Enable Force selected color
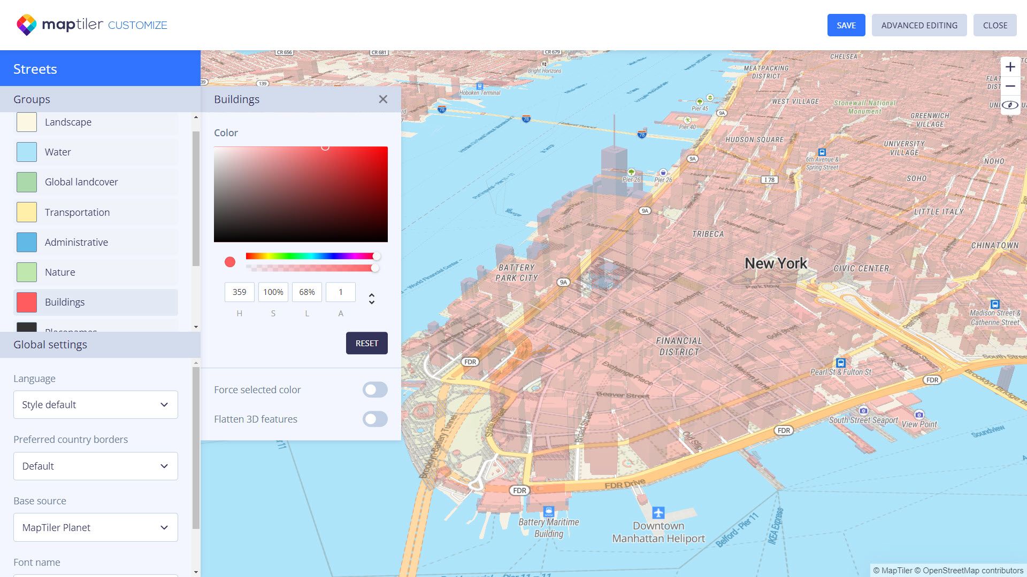The height and width of the screenshot is (577, 1027). click(x=375, y=389)
